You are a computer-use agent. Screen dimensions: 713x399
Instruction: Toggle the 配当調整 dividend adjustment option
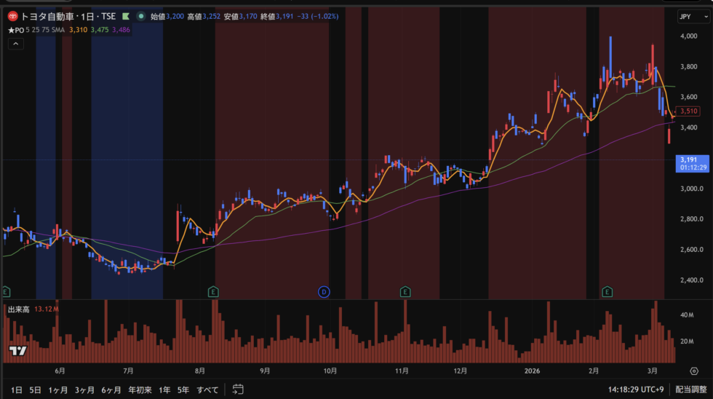pos(690,390)
